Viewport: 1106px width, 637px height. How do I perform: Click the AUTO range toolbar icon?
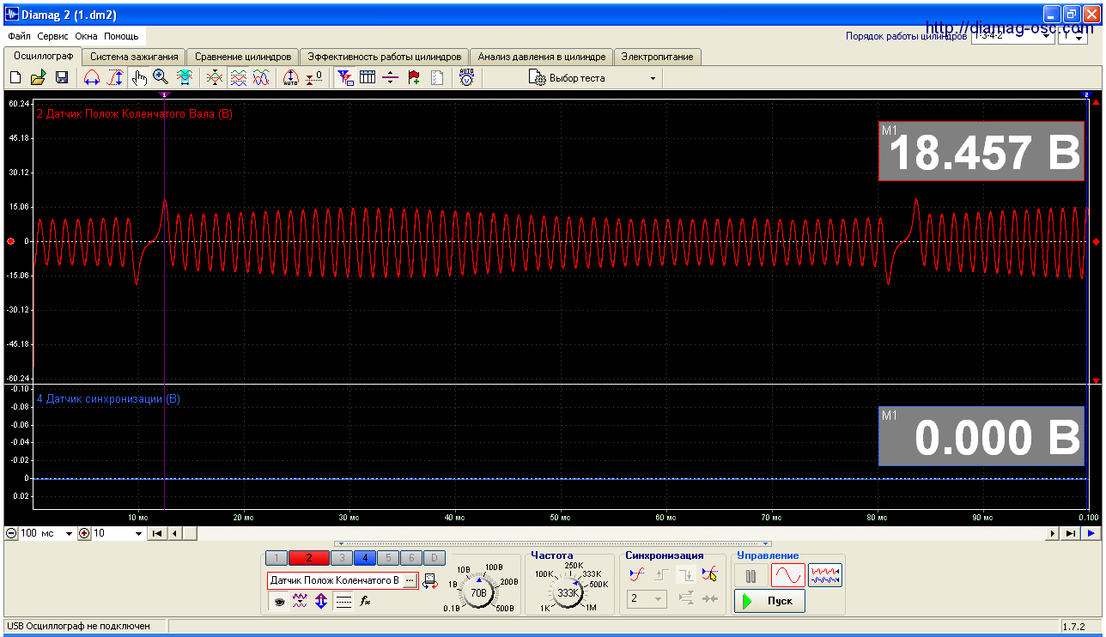point(291,78)
